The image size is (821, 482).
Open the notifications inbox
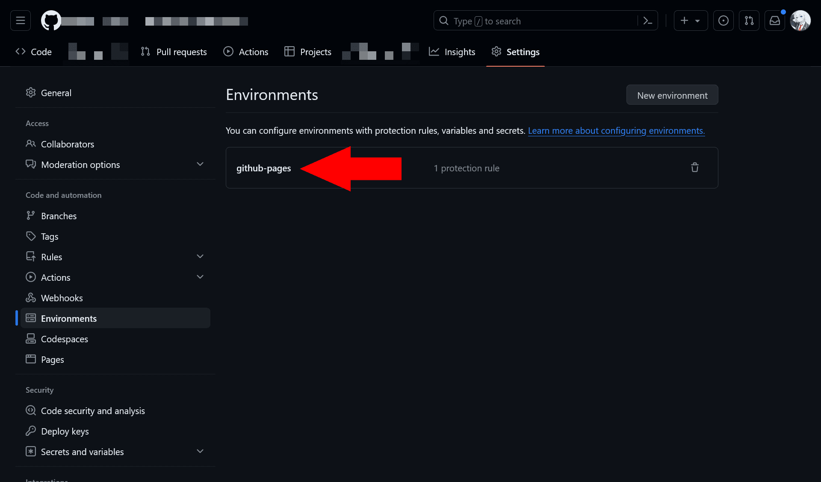775,21
